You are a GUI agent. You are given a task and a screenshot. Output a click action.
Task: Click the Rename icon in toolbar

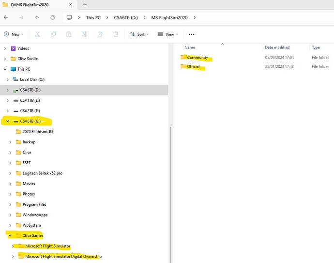pos(84,34)
